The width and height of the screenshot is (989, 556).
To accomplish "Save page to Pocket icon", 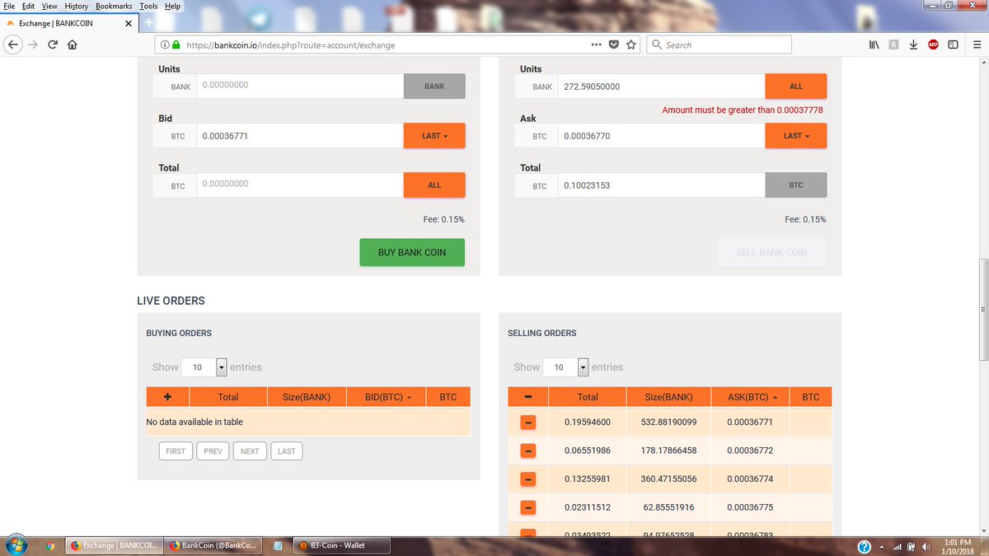I will pos(614,44).
